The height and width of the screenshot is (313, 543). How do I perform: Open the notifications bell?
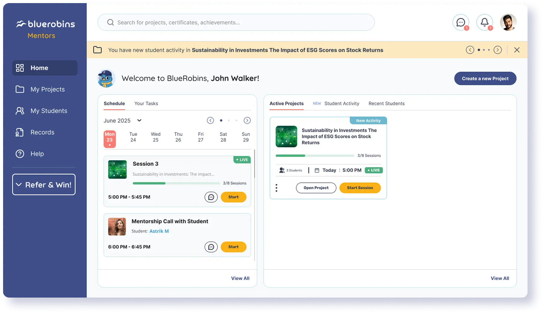pyautogui.click(x=485, y=22)
